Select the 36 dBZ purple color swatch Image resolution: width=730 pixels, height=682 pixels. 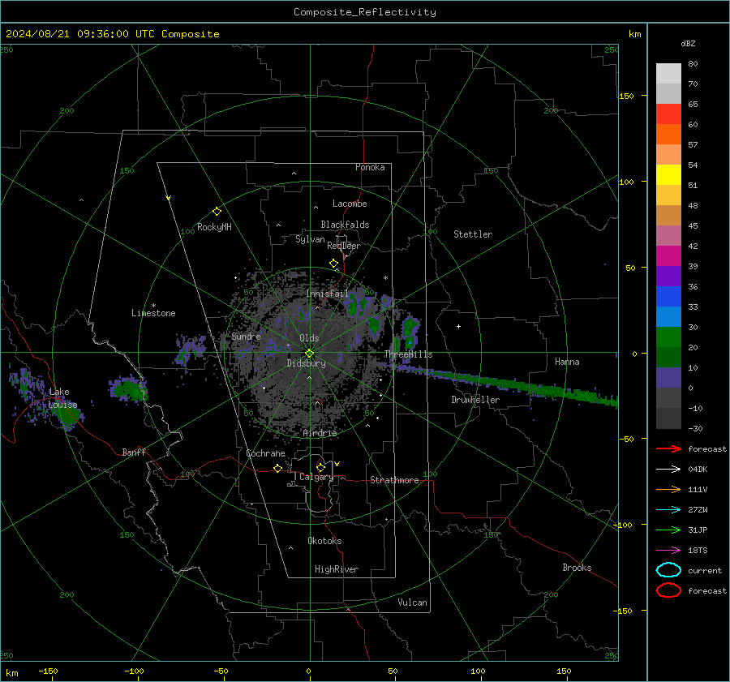(x=668, y=276)
